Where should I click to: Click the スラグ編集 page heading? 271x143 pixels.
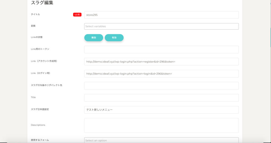[42, 3]
